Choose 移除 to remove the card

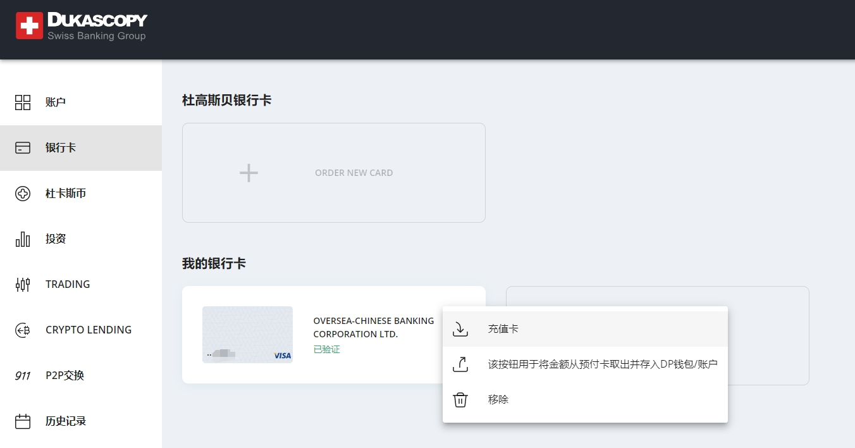[x=585, y=400]
